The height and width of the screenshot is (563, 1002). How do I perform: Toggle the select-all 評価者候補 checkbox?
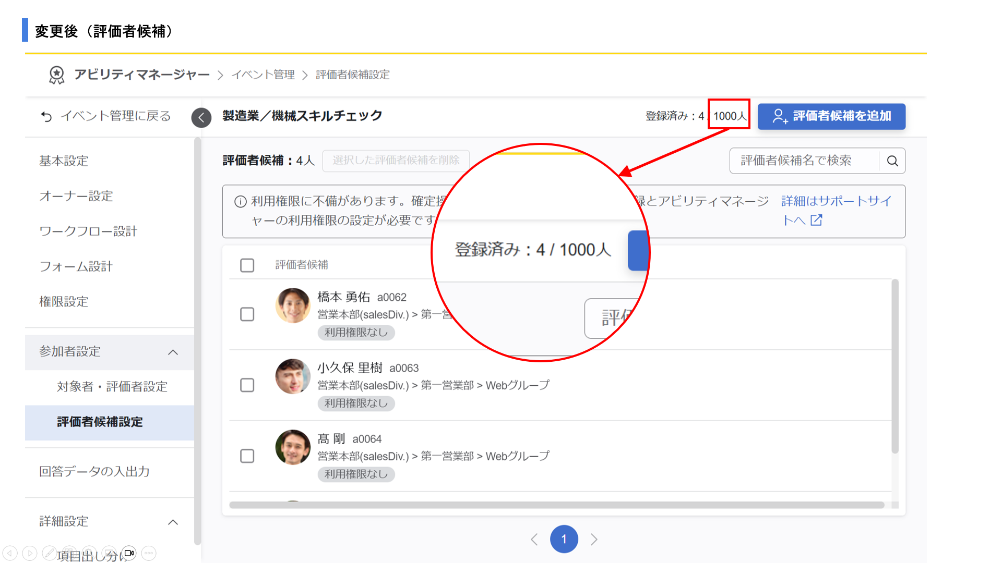[x=247, y=265]
